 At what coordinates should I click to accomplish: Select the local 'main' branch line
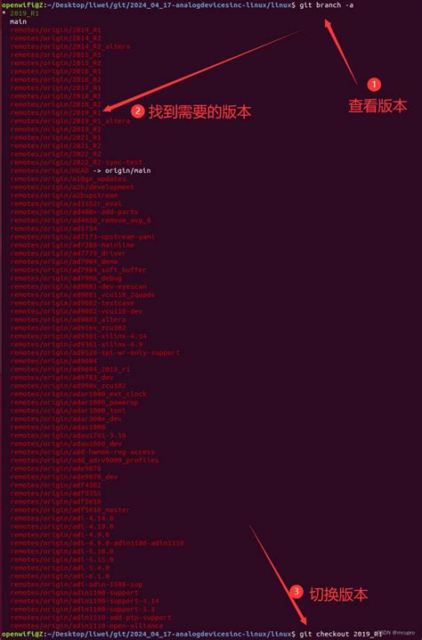[x=19, y=21]
